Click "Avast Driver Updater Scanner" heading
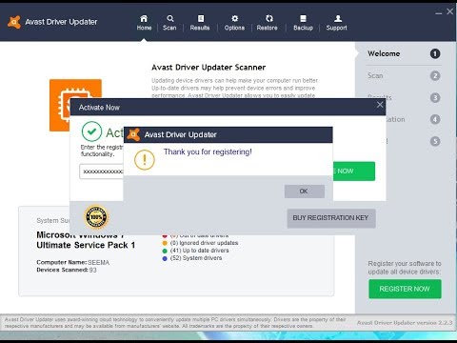Viewport: 457px width, 343px height. click(209, 68)
